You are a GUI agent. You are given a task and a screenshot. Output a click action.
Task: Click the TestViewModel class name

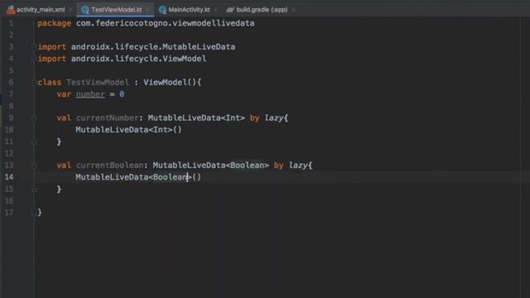point(98,82)
